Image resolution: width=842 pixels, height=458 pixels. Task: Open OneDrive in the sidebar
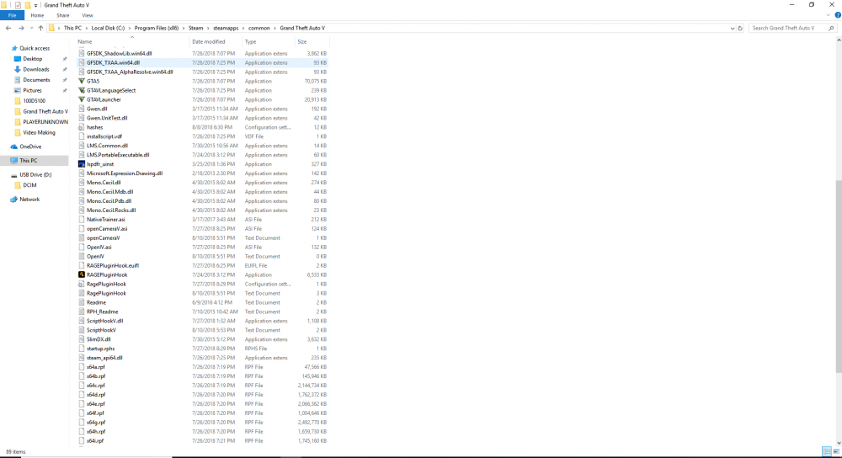(30, 146)
